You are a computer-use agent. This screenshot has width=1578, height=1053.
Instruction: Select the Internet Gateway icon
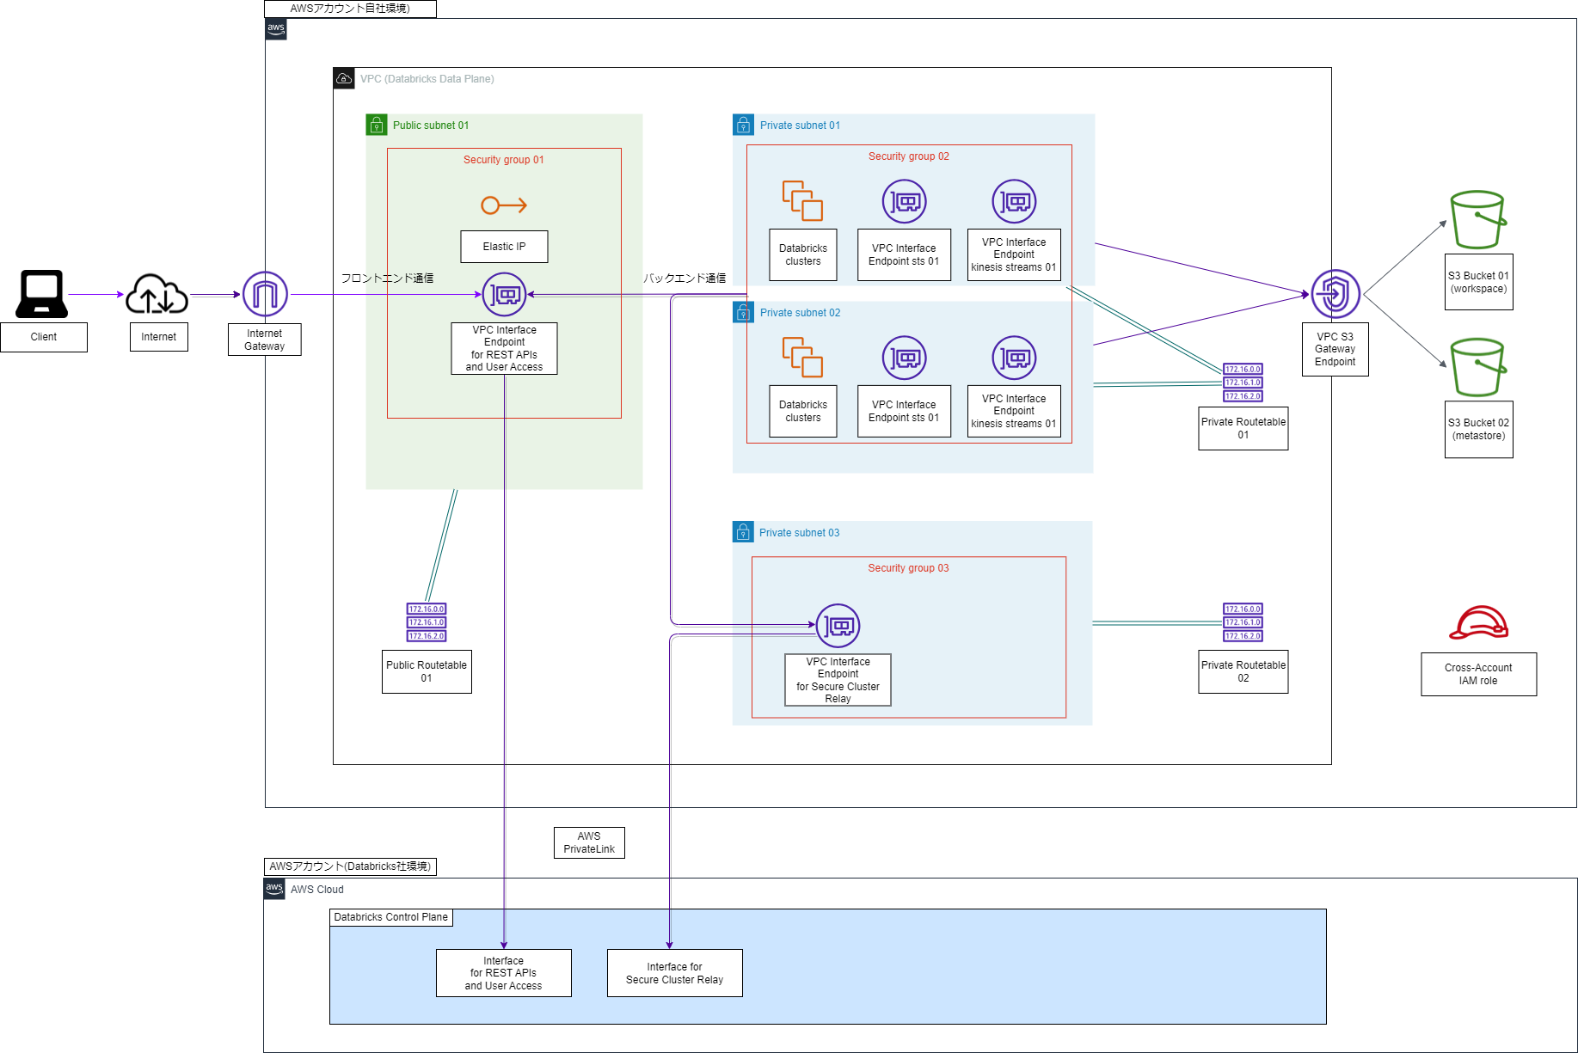pos(264,293)
